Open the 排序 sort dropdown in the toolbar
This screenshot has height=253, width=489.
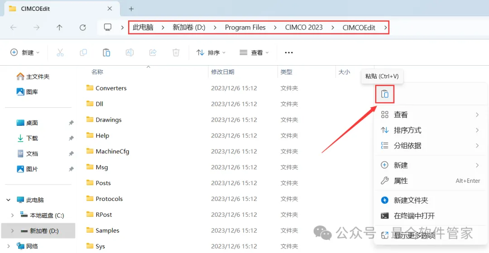click(x=211, y=53)
